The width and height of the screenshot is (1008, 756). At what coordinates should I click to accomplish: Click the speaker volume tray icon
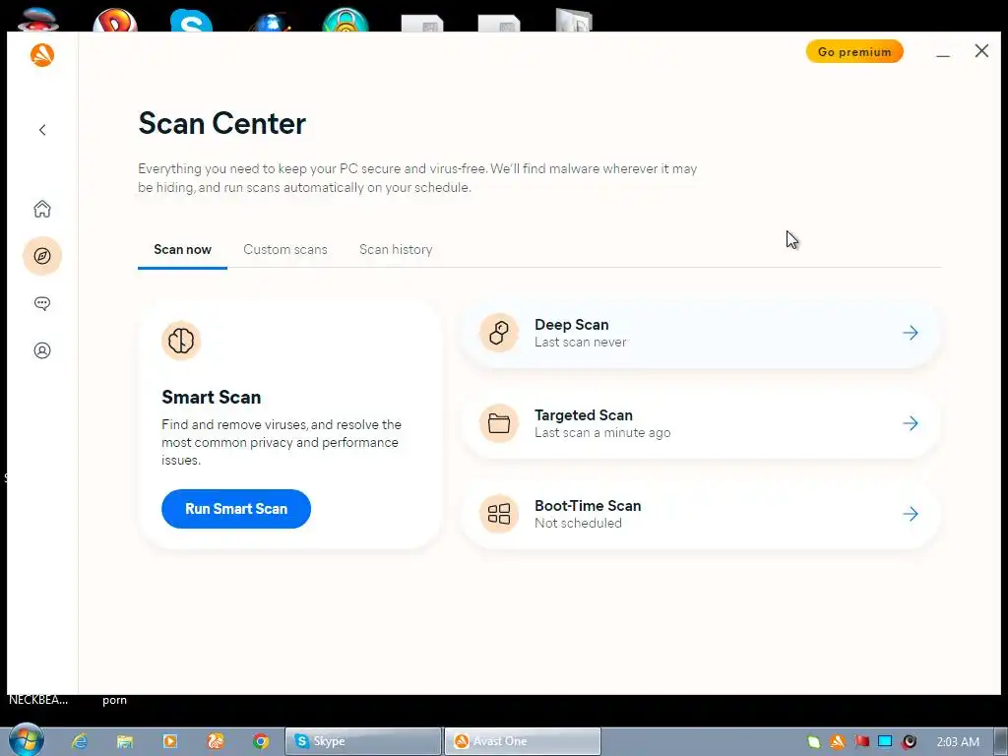909,742
